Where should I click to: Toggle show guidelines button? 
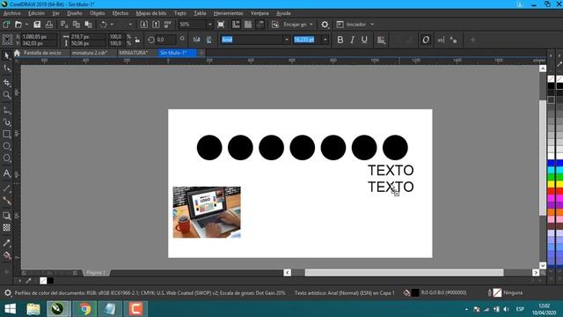(260, 25)
